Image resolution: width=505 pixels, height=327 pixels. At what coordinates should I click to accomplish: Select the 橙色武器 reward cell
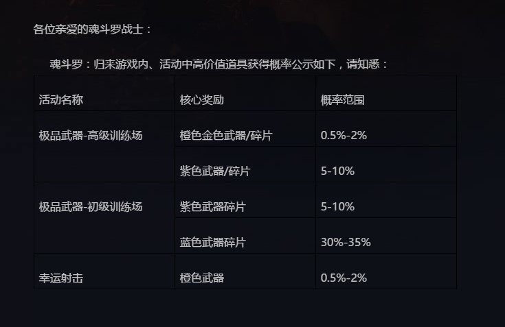point(201,278)
